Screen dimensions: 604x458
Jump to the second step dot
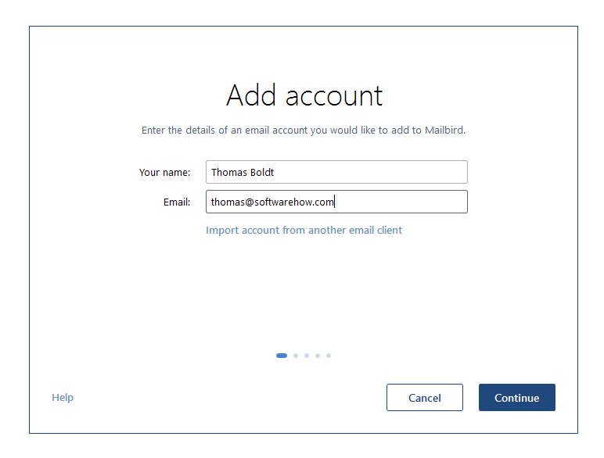(296, 356)
